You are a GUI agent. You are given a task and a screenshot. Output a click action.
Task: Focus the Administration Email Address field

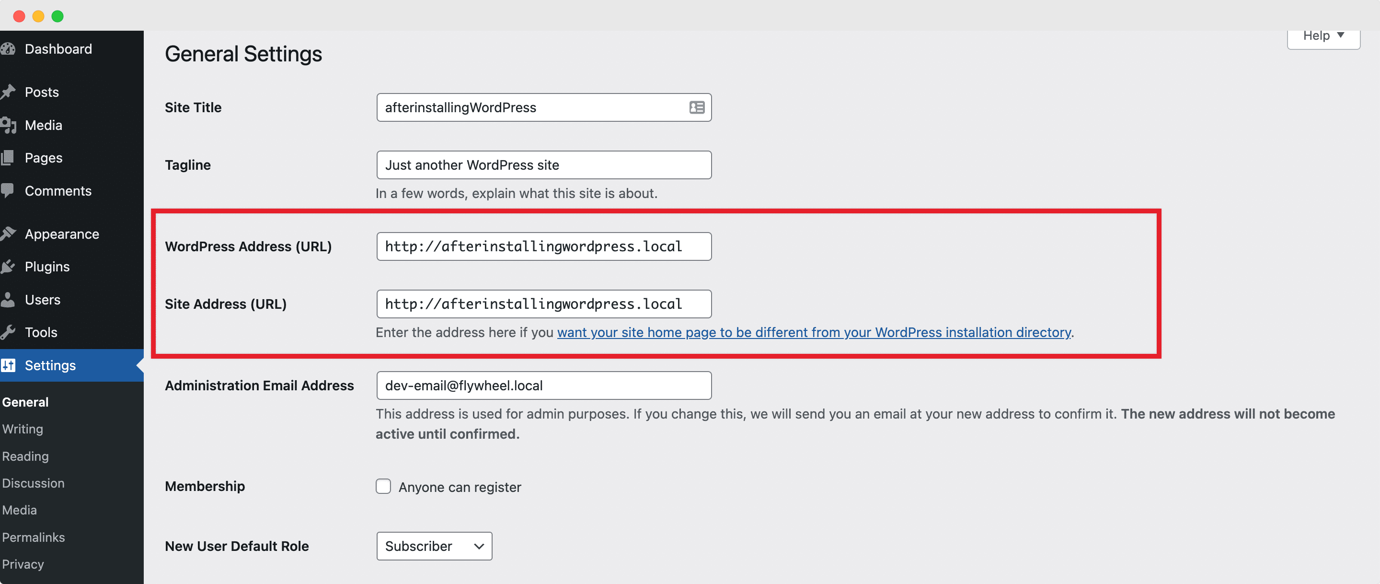[x=544, y=385]
